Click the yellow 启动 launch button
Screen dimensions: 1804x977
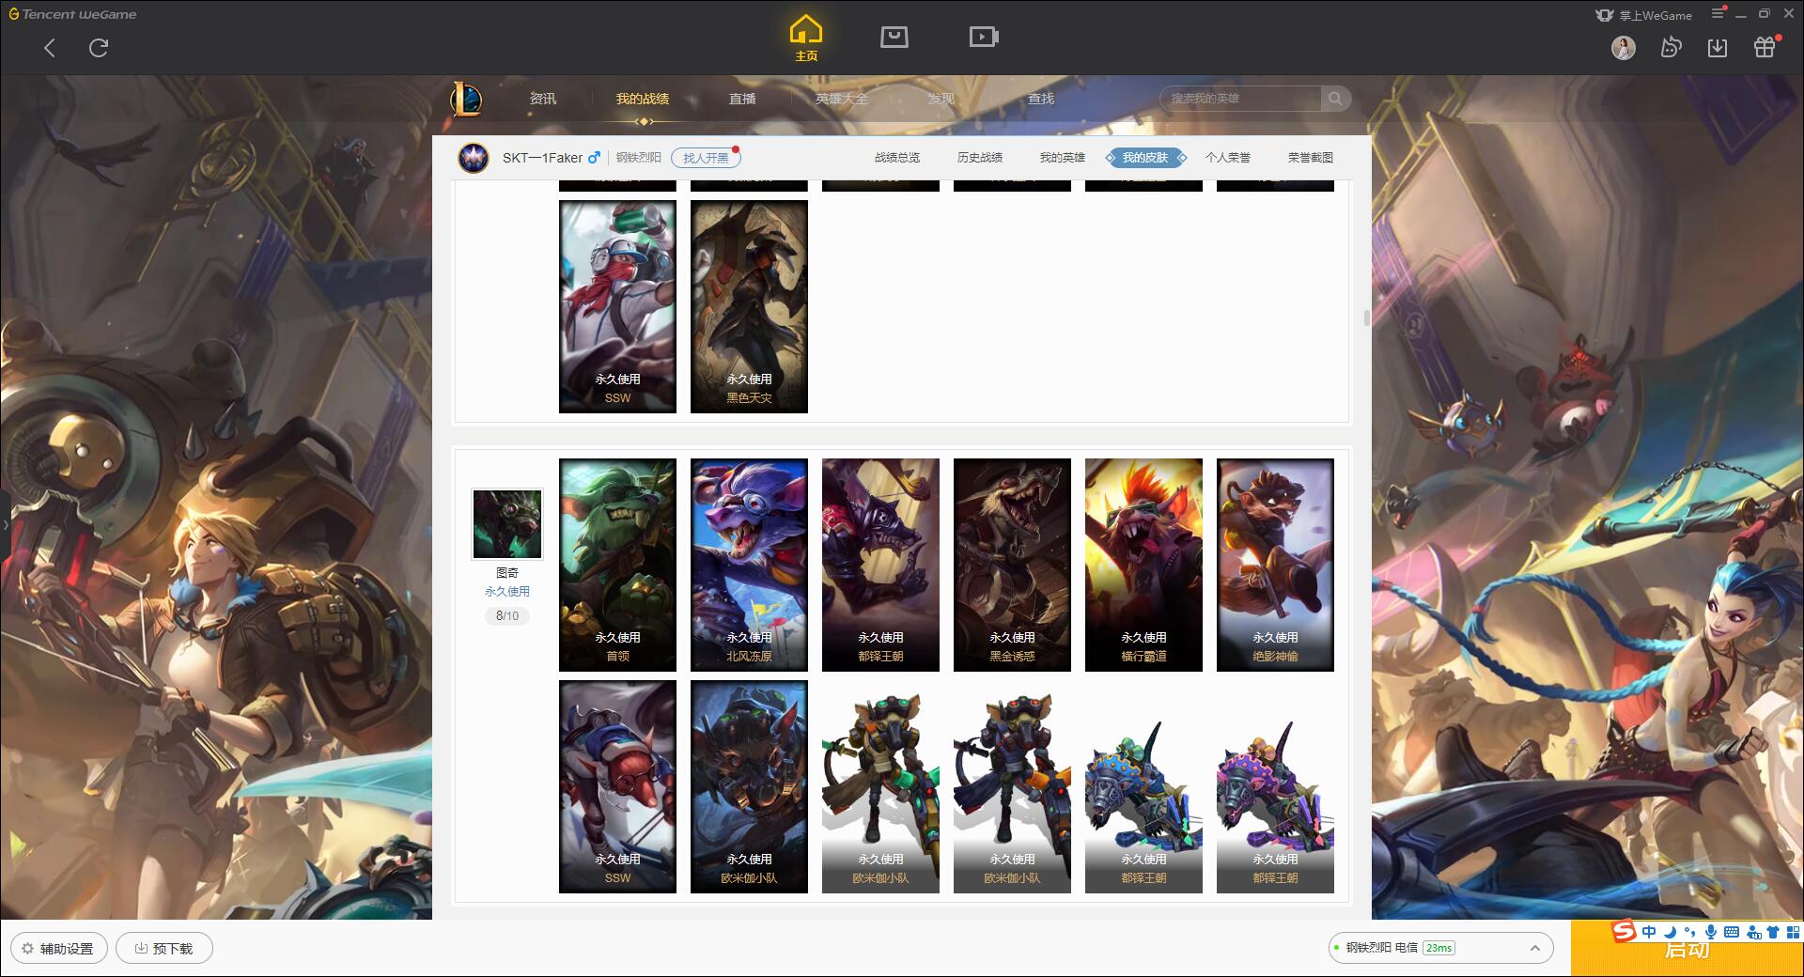pyautogui.click(x=1687, y=949)
